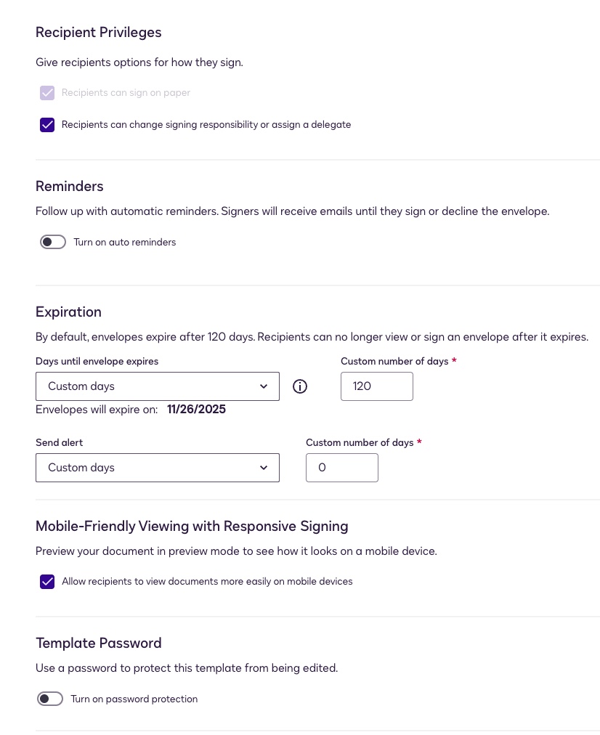Click the 'Allow recipients to view documents' label text

[207, 582]
